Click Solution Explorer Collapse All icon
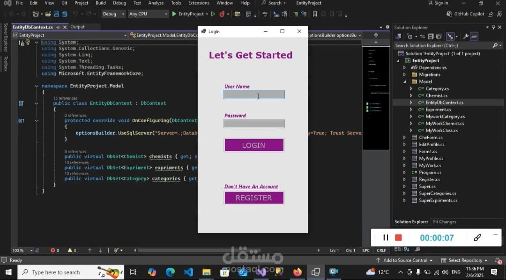The width and height of the screenshot is (506, 280). [x=431, y=37]
